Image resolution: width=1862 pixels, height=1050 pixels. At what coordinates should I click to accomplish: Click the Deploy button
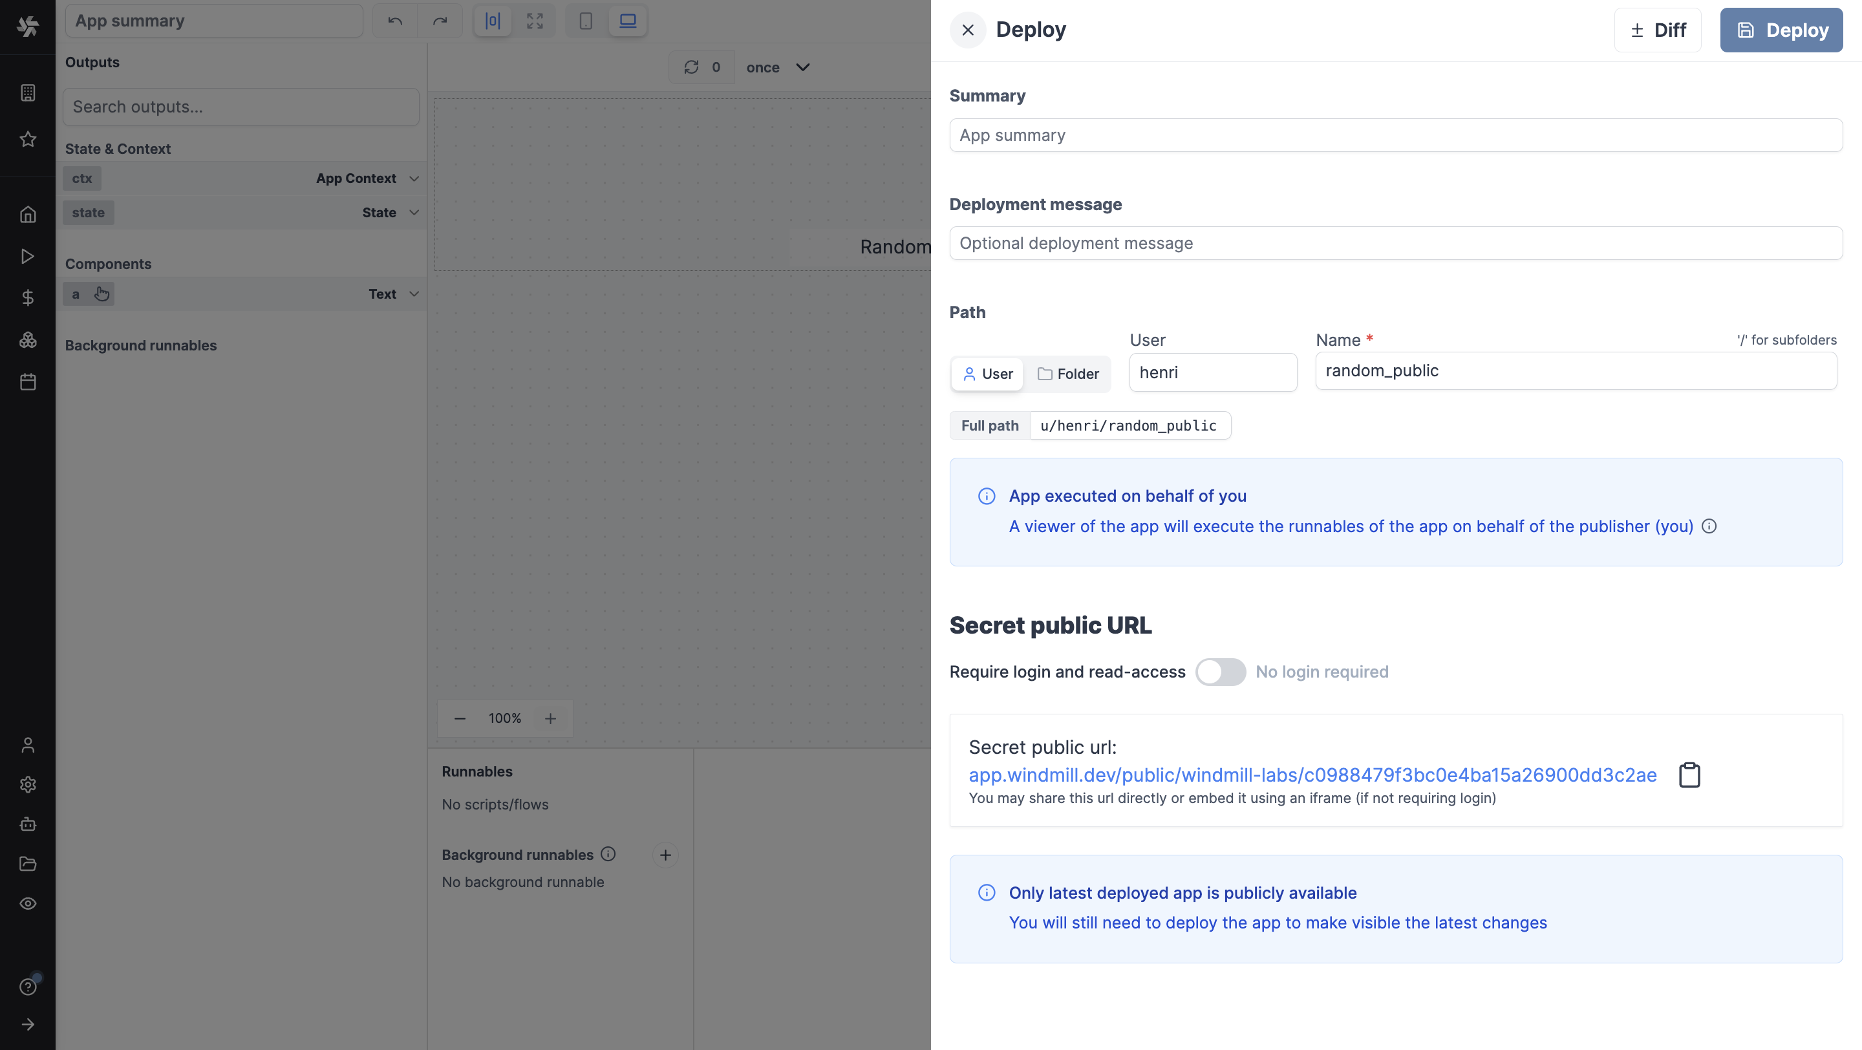point(1781,30)
